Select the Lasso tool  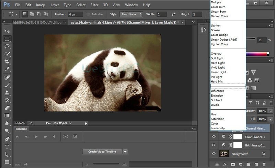pyautogui.click(x=7, y=46)
